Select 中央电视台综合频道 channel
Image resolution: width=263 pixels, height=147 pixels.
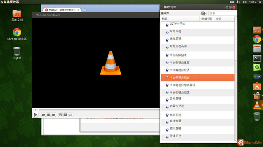197,85
